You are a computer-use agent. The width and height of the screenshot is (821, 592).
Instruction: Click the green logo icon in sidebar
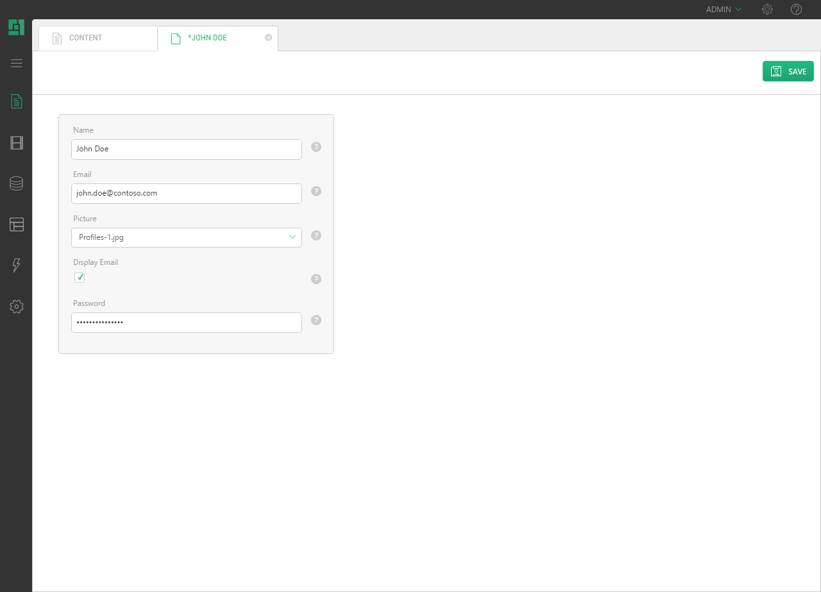(x=16, y=28)
